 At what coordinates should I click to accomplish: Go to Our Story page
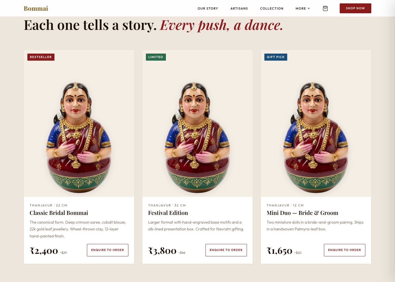208,8
